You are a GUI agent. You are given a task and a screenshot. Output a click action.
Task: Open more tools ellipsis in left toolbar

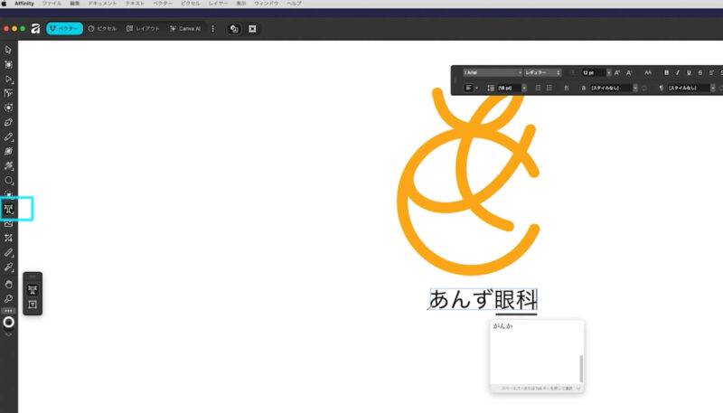pyautogui.click(x=8, y=311)
